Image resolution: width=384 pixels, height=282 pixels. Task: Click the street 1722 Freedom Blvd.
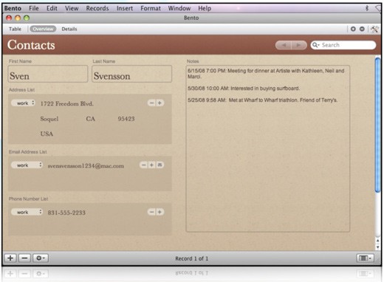[x=67, y=103]
